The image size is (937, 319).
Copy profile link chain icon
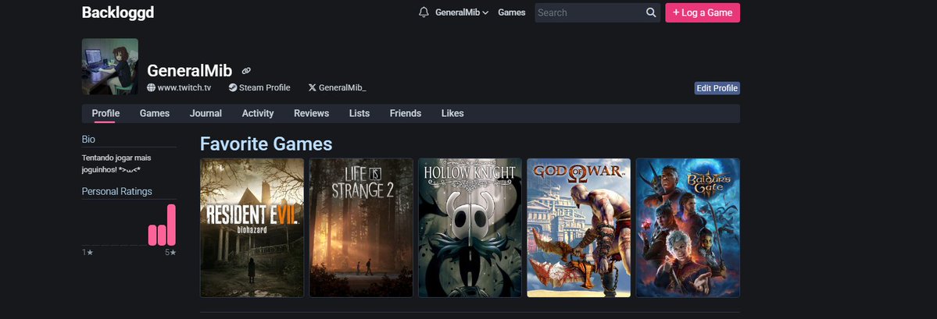coord(246,71)
